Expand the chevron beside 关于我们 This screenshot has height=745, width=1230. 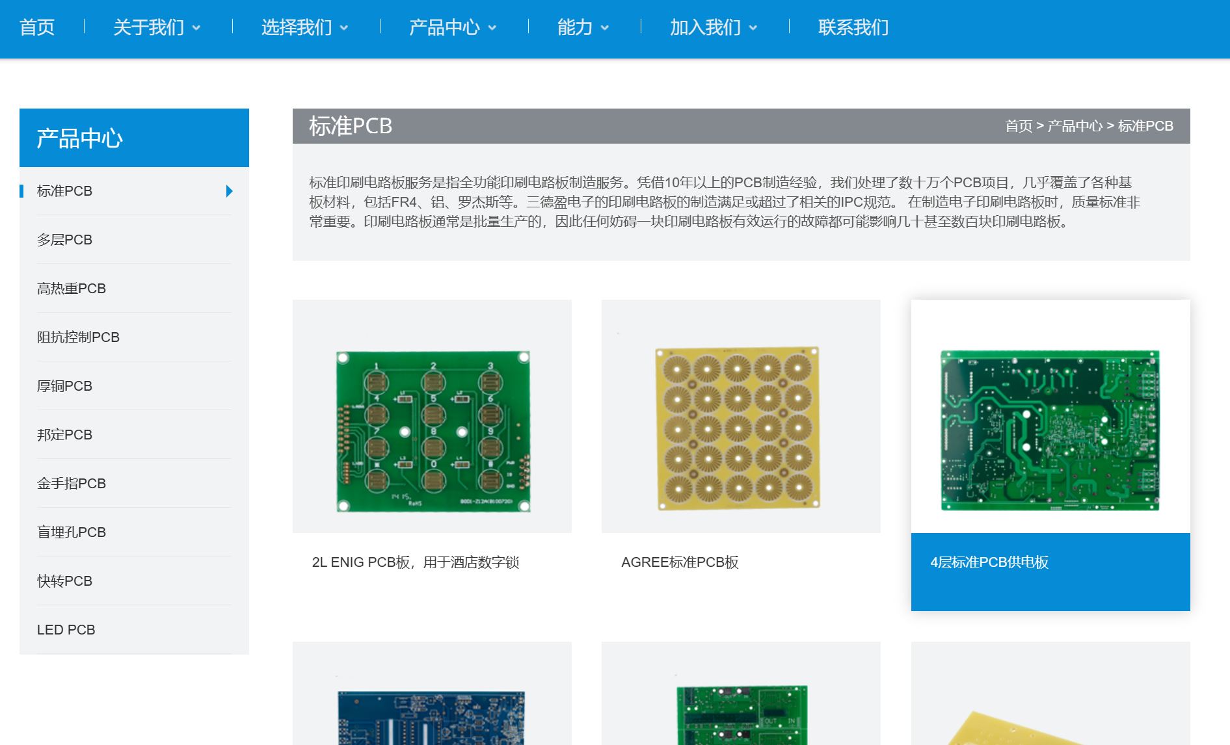196,28
